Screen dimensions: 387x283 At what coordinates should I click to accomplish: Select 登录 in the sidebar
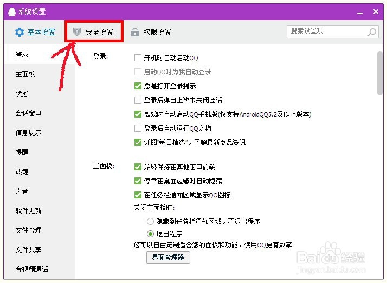coord(39,55)
